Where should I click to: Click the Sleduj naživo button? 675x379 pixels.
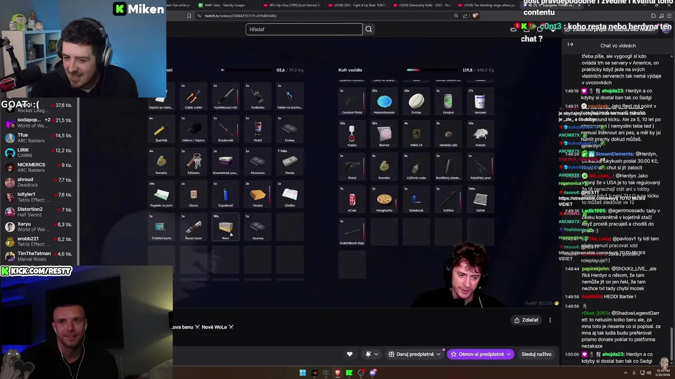[x=536, y=354]
